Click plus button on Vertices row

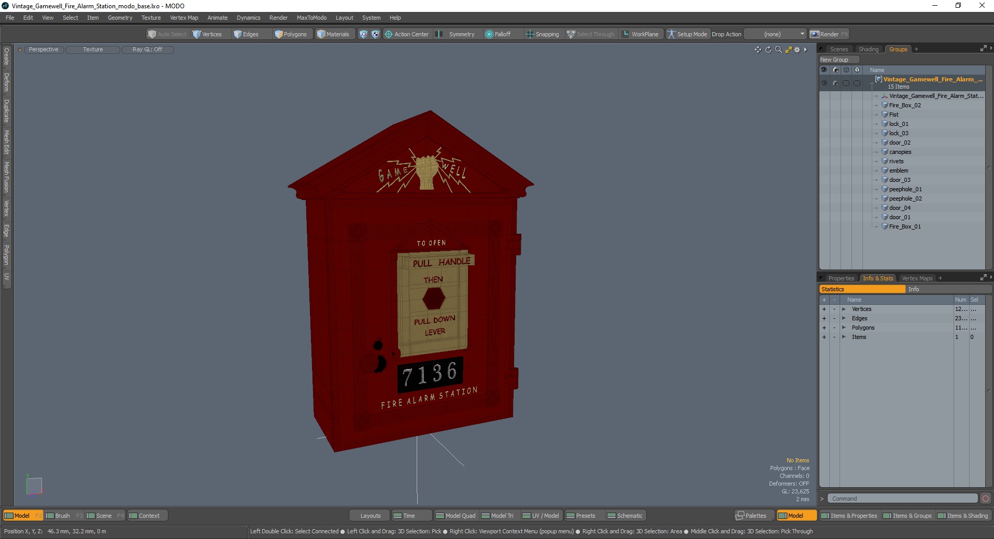(824, 309)
